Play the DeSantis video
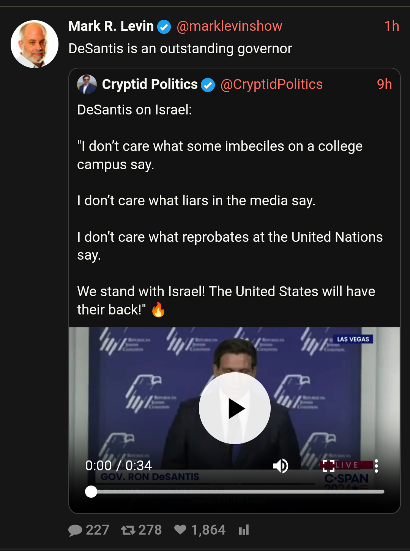This screenshot has width=410, height=551. (235, 408)
